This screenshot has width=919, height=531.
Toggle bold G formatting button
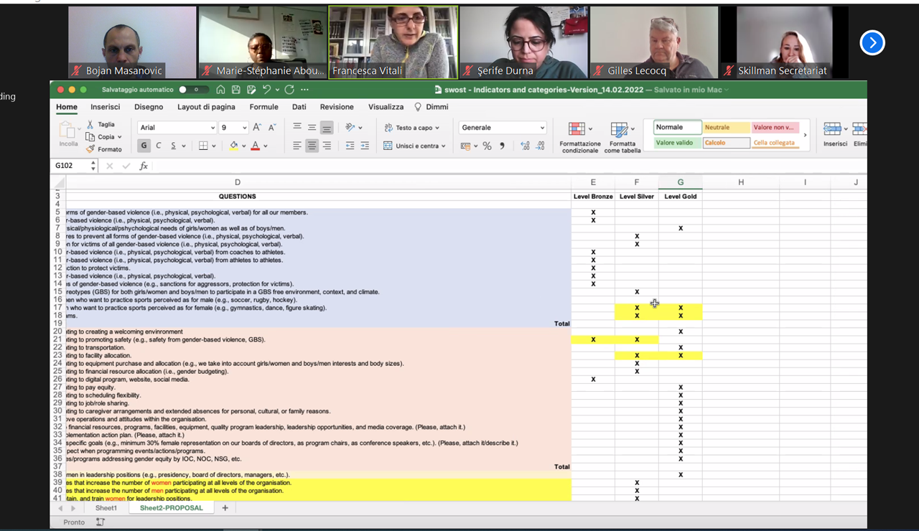pos(144,146)
